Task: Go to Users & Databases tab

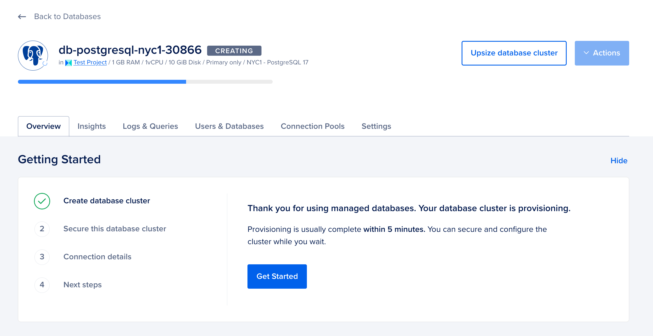Action: [x=229, y=126]
